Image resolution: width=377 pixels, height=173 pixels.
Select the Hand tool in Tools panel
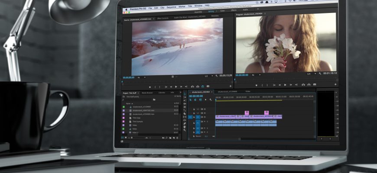(185, 127)
